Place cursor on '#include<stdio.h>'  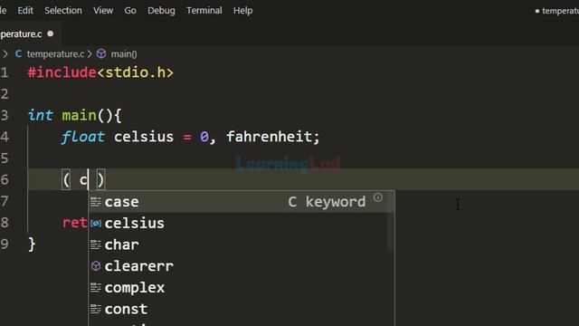[x=100, y=72]
